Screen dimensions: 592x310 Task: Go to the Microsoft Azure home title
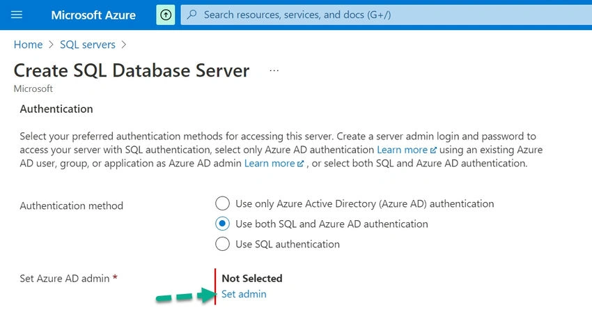coord(93,15)
